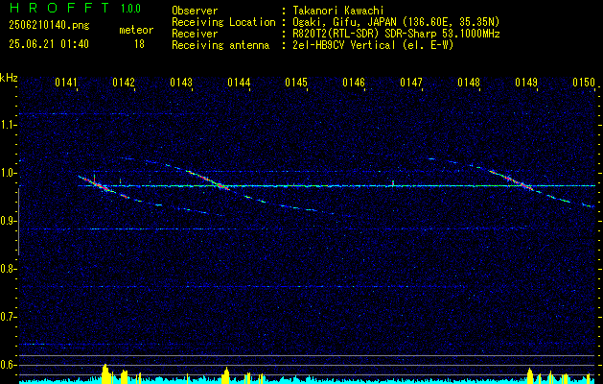Viewport: 603px width, 384px height.
Task: Click the 0142 time marker
Action: (x=124, y=82)
